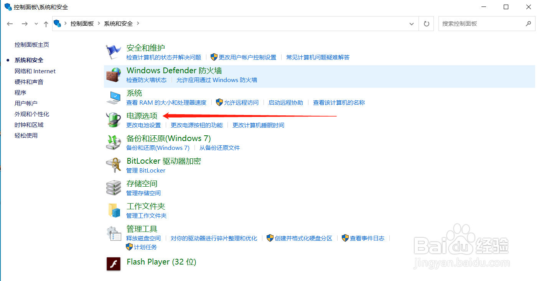Expand the arrow after 系统和安全 breadcrumb

[x=138, y=23]
